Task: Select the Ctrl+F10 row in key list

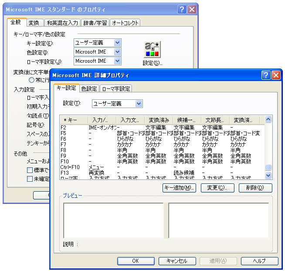Action: point(162,167)
